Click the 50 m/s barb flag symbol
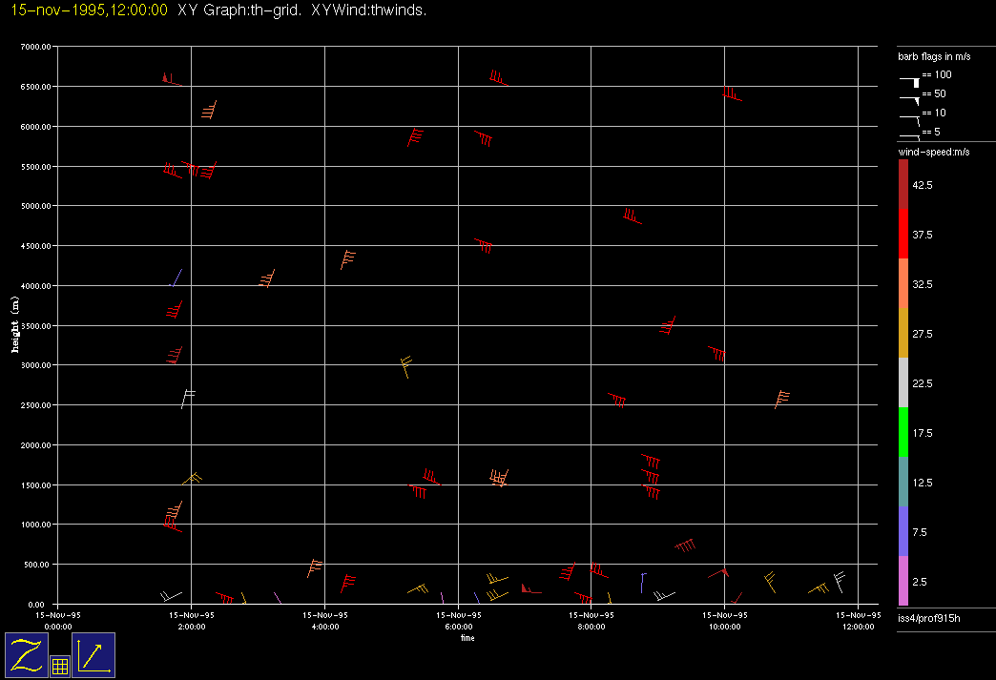The image size is (996, 680). tap(912, 97)
